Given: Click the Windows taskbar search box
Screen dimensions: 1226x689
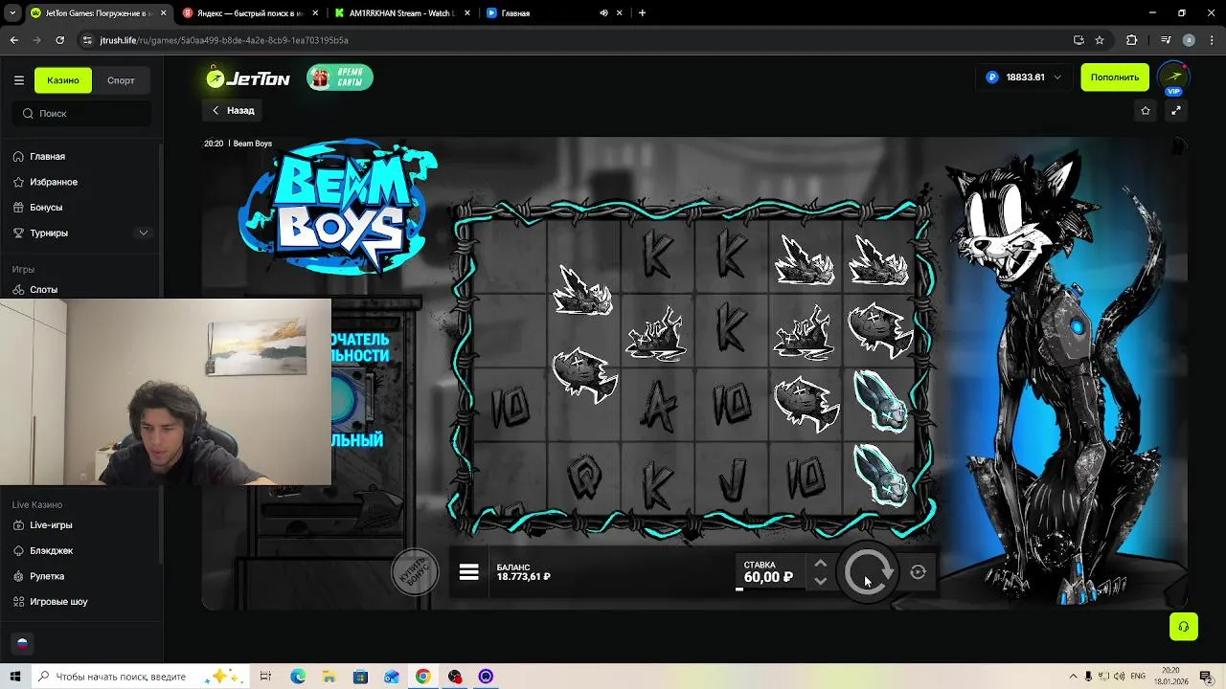Looking at the screenshot, I should point(142,677).
